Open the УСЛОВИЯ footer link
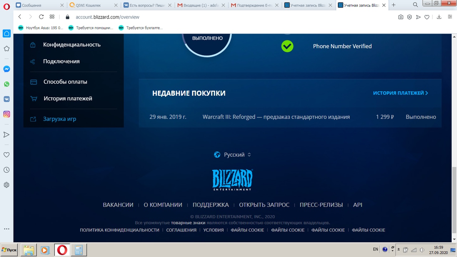Screen dimensions: 457x257 [x=214, y=230]
